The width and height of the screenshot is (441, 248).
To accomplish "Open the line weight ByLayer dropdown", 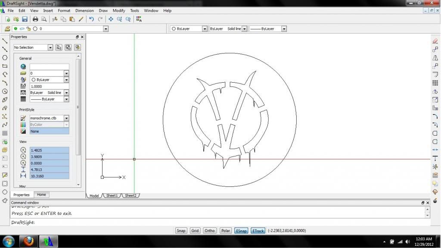I will pos(284,29).
